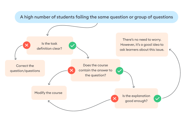Click the red X beside the course answer question
The height and width of the screenshot is (124, 193).
pyautogui.click(x=71, y=70)
